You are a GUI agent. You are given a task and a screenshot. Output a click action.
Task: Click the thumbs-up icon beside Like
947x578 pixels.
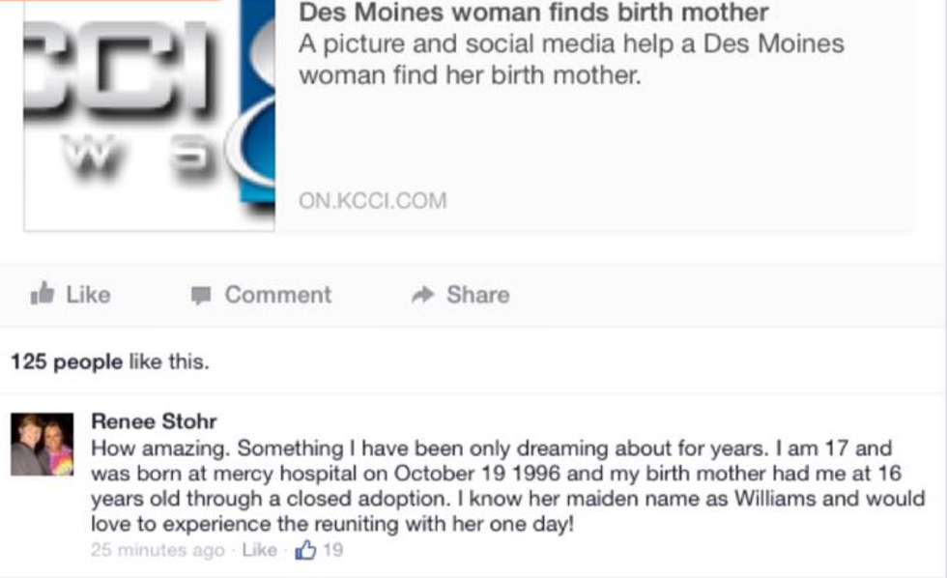[x=43, y=294]
